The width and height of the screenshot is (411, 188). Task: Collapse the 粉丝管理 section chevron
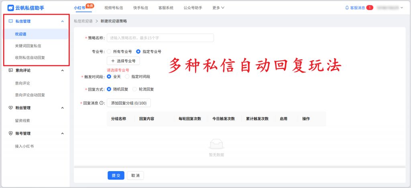(x=62, y=107)
